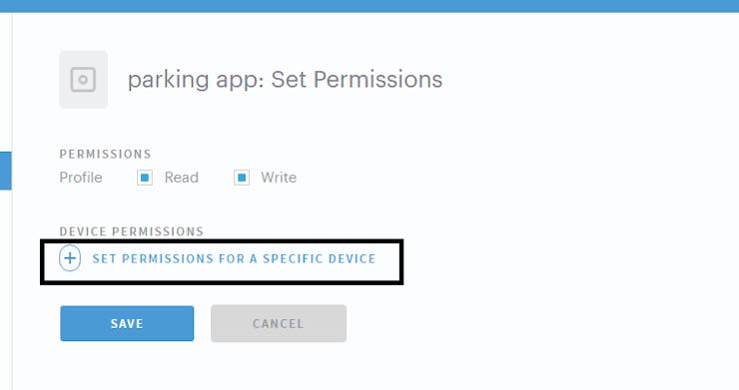Viewport: 739px width, 390px height.
Task: Toggle the Profile Write checkbox
Action: click(242, 178)
